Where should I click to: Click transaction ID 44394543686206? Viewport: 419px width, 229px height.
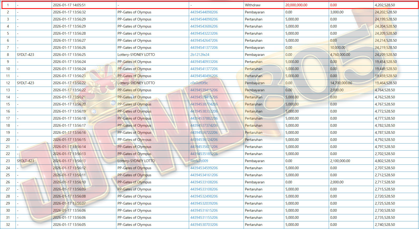204,26
